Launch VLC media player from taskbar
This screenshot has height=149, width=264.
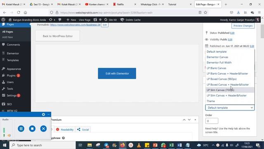139,145
